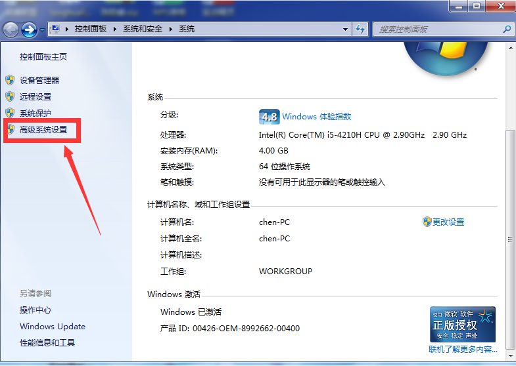
Task: Open the address bar history dropdown
Action: (345, 30)
